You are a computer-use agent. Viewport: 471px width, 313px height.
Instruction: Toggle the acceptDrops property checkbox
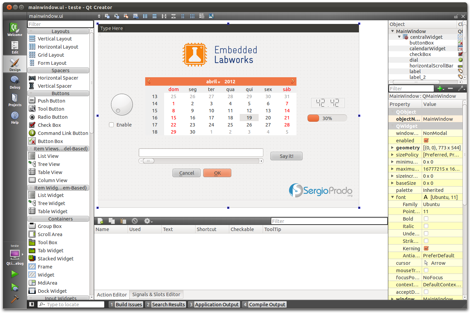(x=426, y=292)
